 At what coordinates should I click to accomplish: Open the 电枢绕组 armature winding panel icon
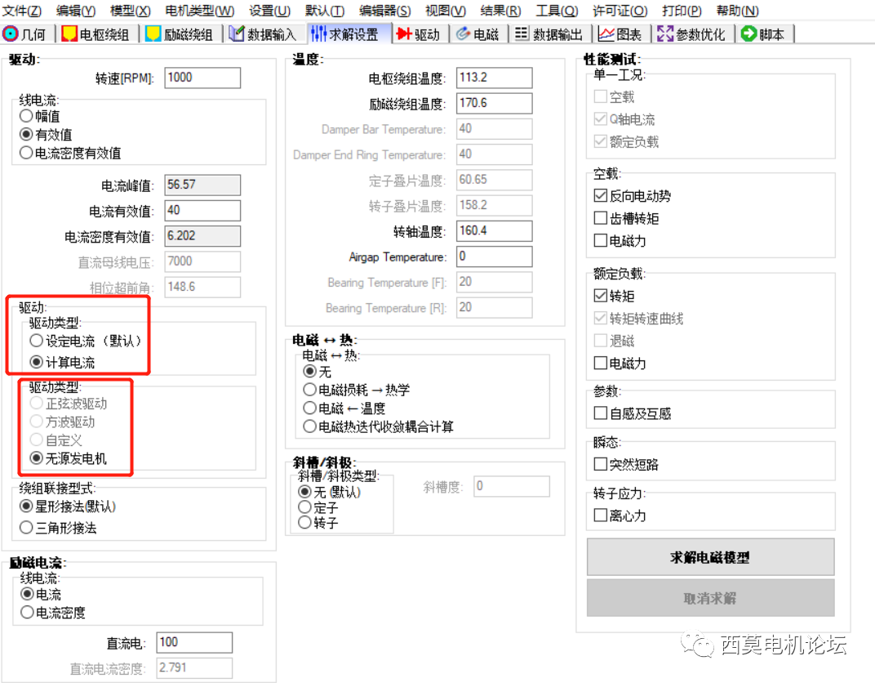click(x=95, y=33)
